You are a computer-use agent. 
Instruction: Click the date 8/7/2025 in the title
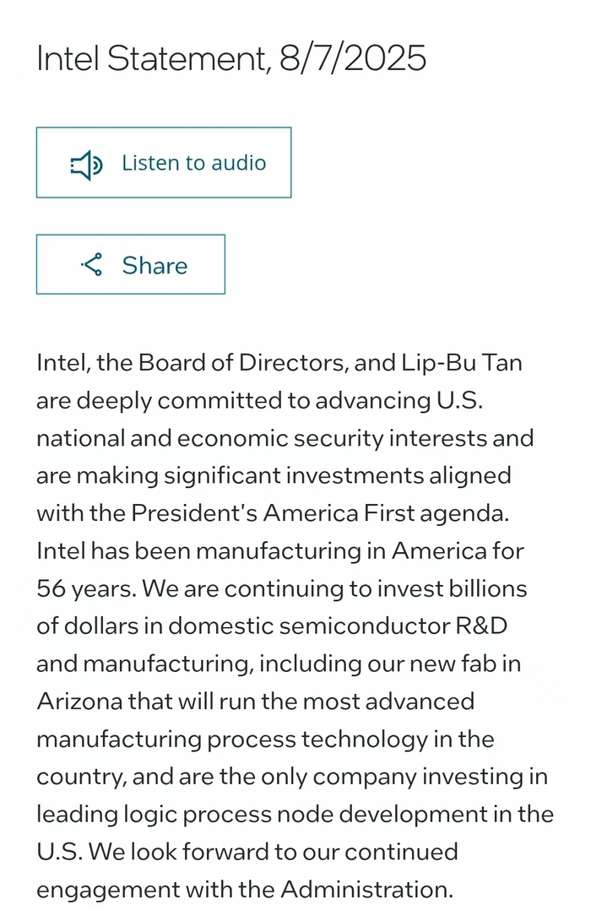coord(353,59)
